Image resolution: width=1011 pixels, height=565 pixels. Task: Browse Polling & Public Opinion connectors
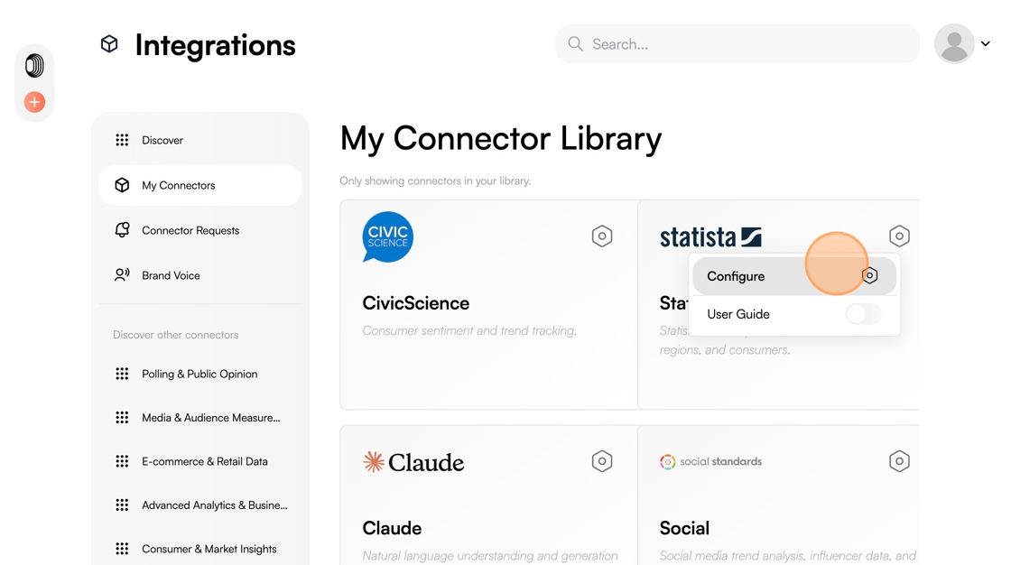[x=199, y=374]
